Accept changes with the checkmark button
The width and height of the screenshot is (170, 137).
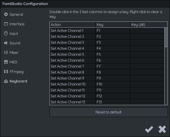149,129
